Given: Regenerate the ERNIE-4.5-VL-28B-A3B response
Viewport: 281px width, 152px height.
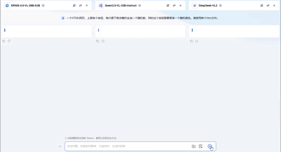Looking at the screenshot, I should (x=9, y=41).
